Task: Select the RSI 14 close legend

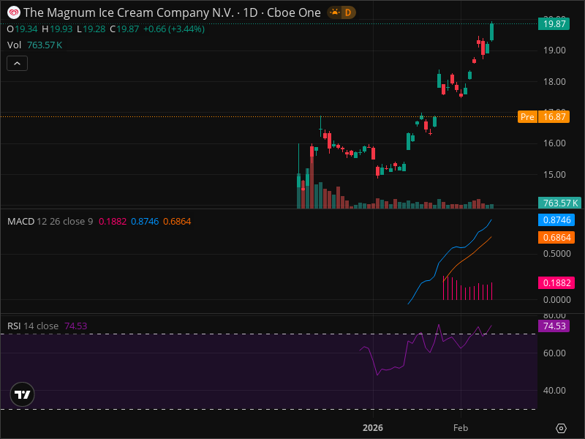Action: (x=33, y=326)
